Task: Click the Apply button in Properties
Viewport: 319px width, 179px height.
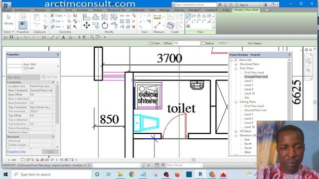Action: 50,152
